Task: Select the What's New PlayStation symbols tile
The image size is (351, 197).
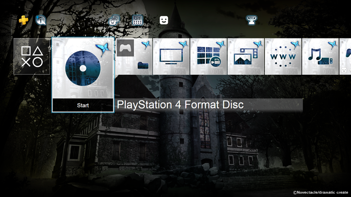Action: [32, 56]
